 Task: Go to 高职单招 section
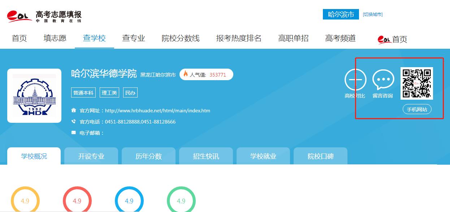[293, 38]
